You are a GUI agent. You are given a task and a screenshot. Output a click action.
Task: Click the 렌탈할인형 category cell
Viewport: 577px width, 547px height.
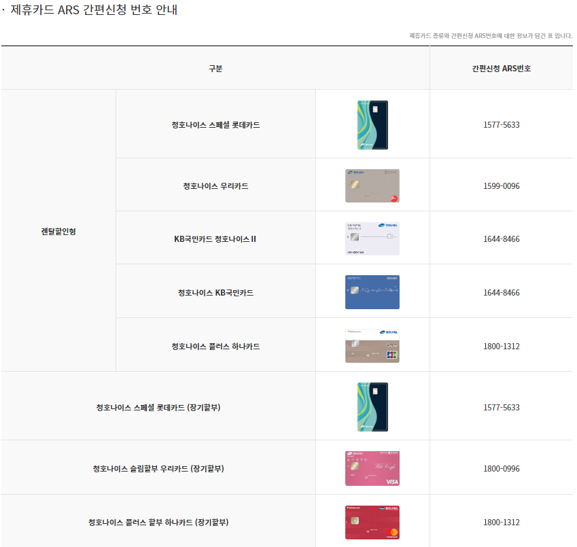[58, 231]
